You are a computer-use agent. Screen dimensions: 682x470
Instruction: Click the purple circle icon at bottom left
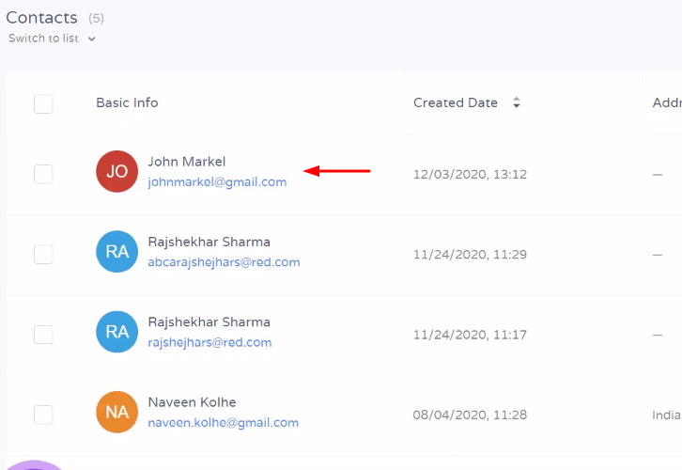34,464
